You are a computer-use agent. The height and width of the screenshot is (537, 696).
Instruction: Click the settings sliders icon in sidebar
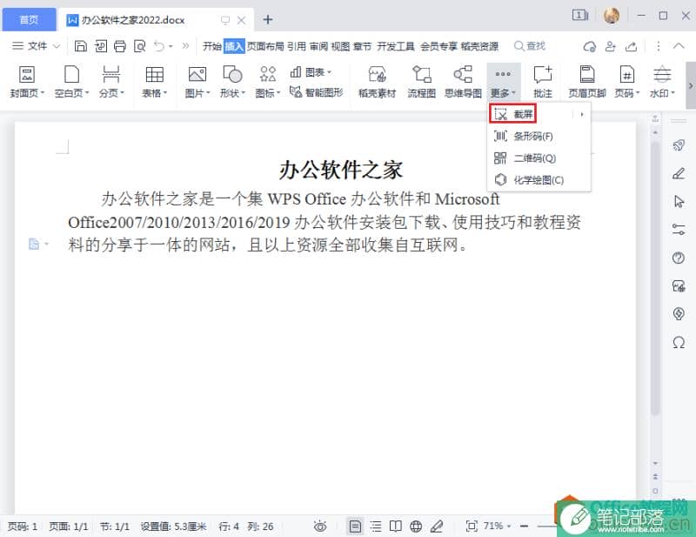pos(679,229)
